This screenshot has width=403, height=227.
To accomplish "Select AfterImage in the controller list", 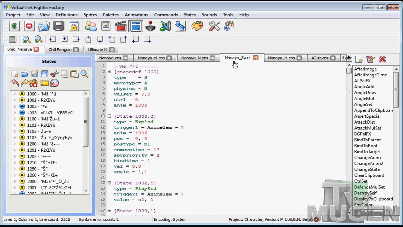I will (x=365, y=69).
